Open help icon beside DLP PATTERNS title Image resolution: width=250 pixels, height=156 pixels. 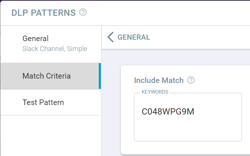83,12
